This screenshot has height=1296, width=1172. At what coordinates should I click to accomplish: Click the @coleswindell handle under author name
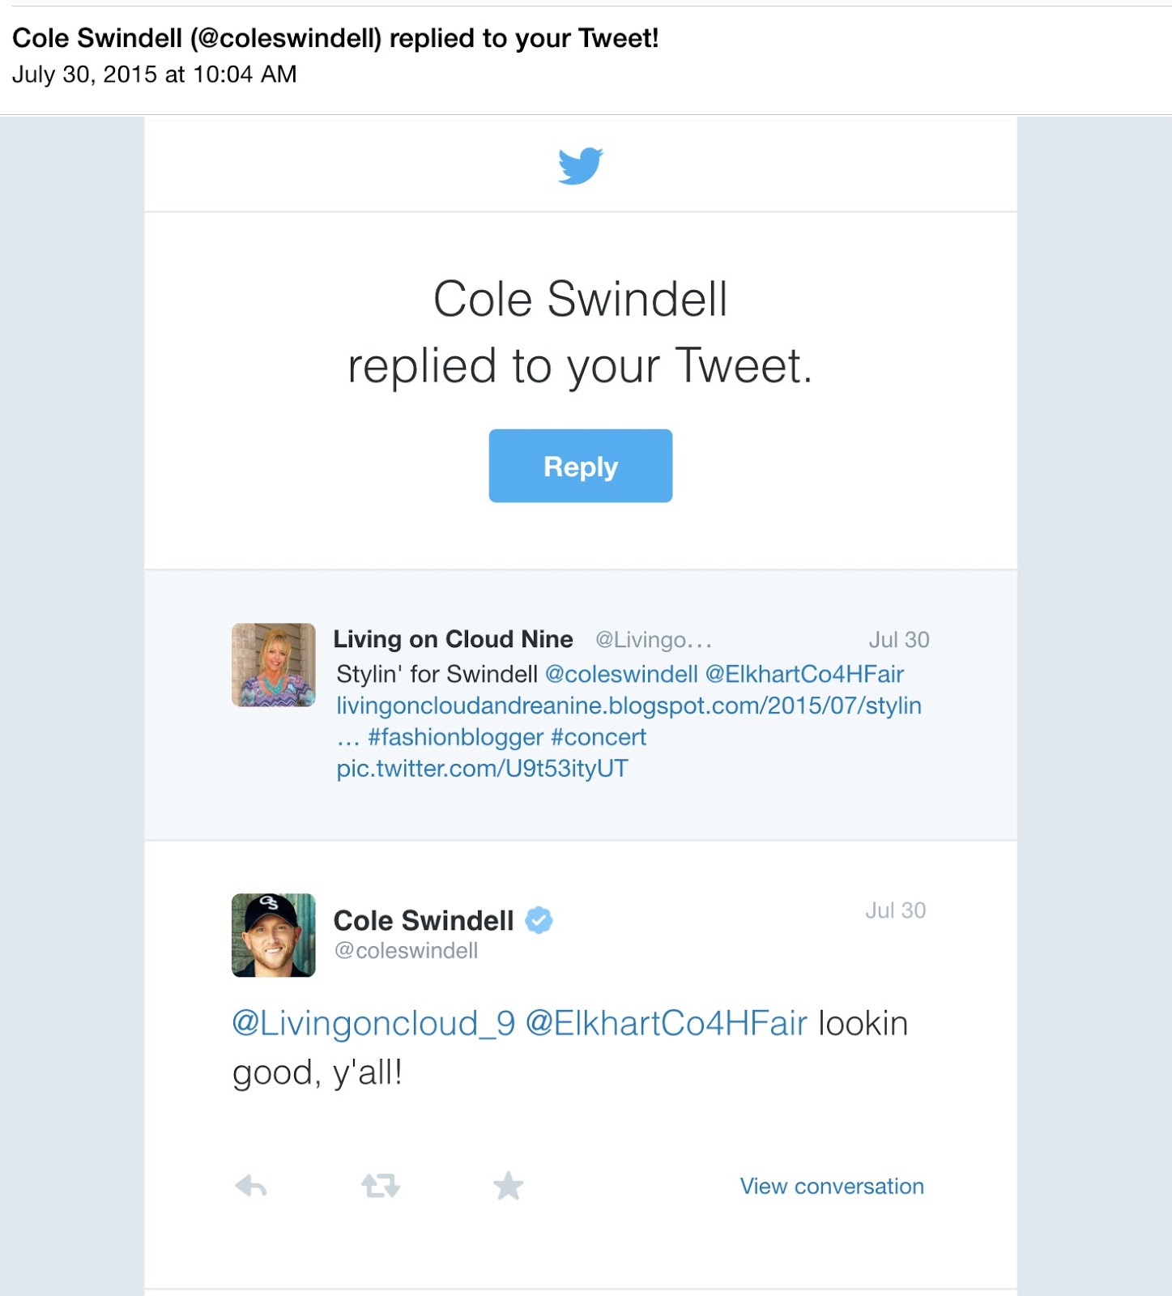[407, 951]
